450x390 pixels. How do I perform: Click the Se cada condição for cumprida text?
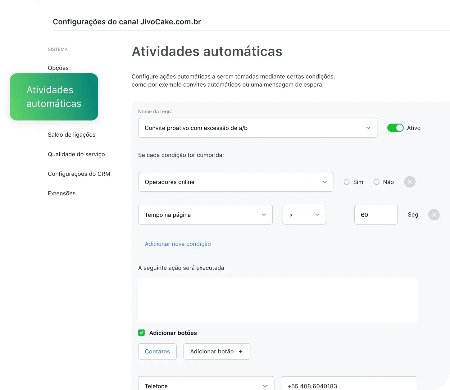point(181,155)
